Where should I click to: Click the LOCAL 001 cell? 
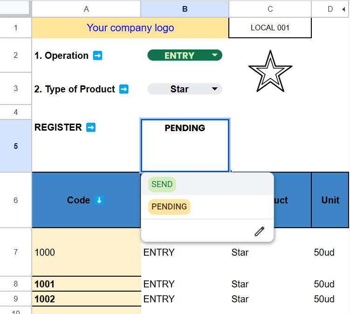270,28
